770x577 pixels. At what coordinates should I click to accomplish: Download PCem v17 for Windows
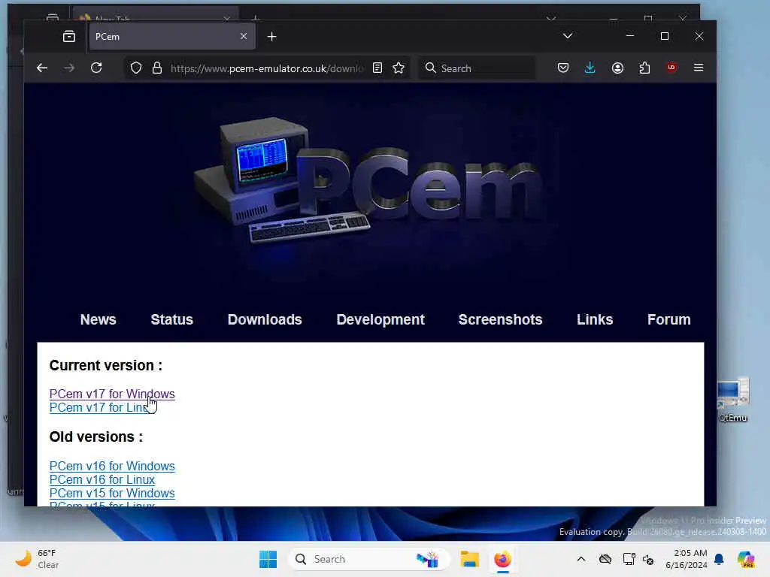click(x=112, y=394)
